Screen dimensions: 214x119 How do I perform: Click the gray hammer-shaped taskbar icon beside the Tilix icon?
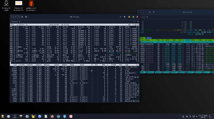click(21, 116)
